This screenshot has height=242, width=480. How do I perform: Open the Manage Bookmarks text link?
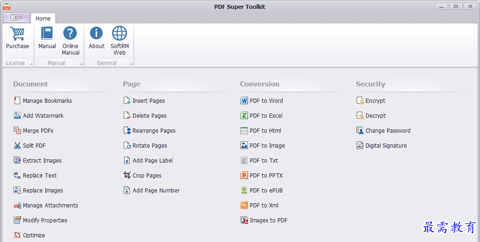[47, 101]
